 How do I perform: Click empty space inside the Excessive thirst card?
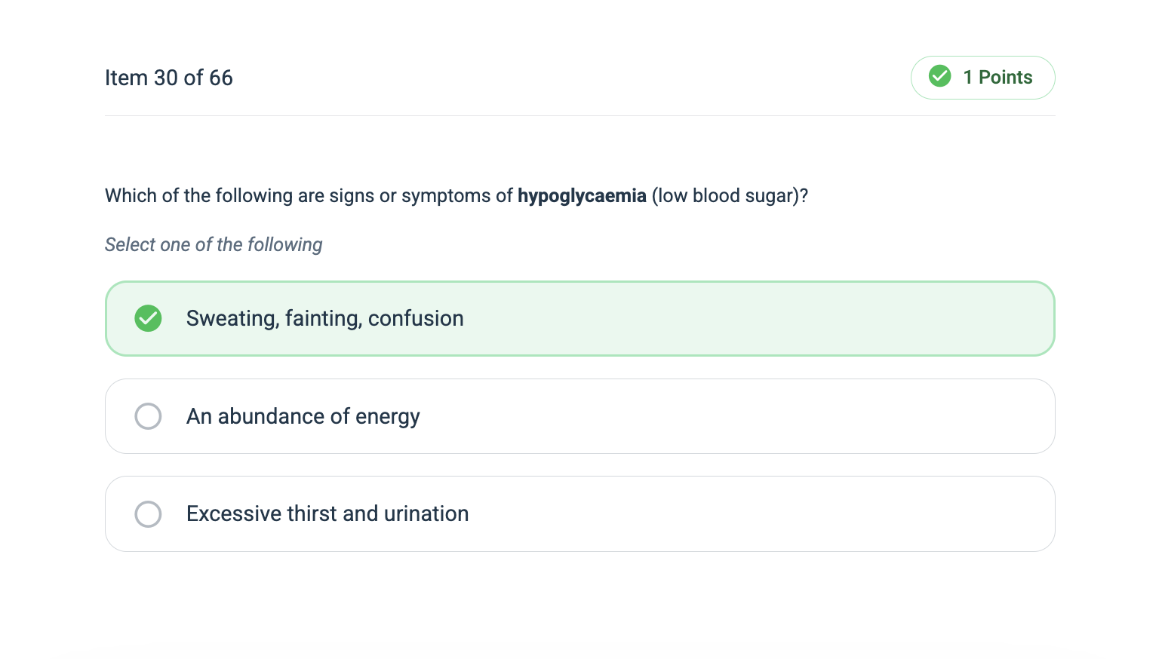(755, 514)
